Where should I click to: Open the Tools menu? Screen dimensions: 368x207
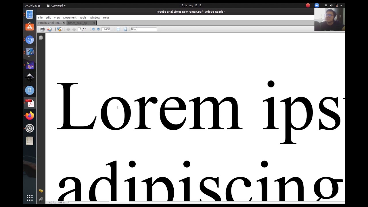(83, 18)
